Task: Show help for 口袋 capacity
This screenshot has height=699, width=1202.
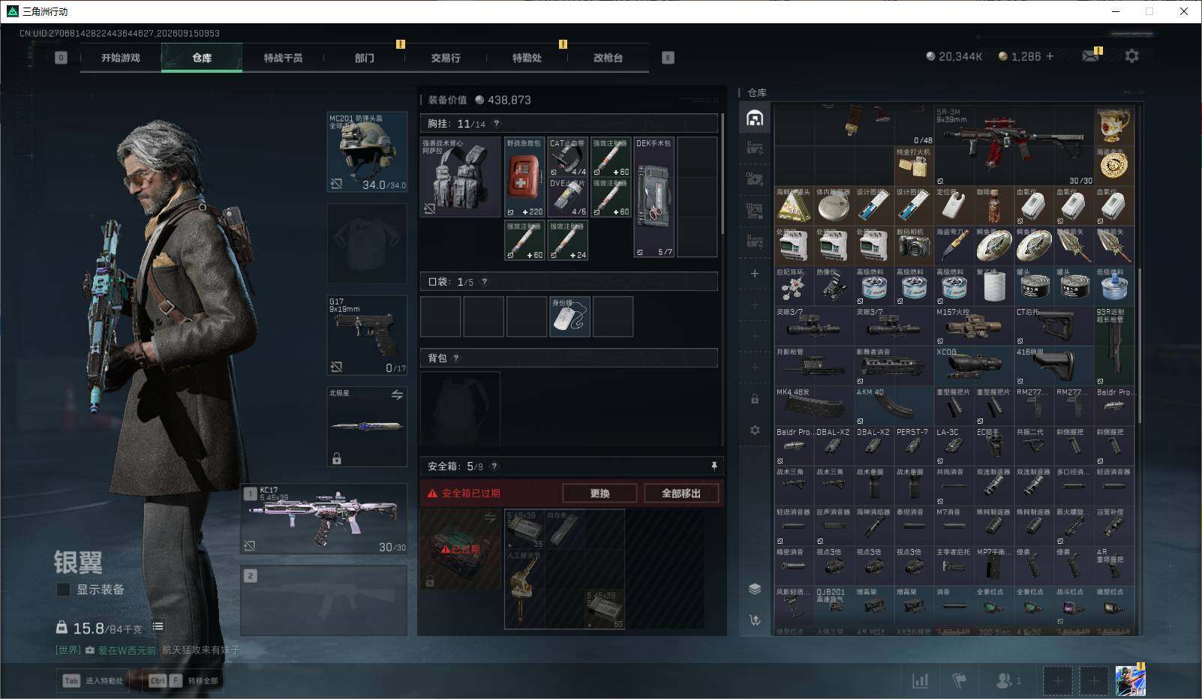Action: [485, 282]
